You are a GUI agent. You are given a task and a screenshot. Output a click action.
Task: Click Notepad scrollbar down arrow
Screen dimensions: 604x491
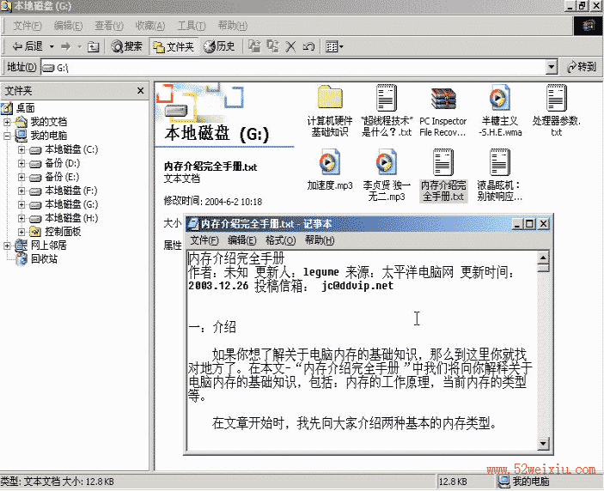pyautogui.click(x=543, y=444)
